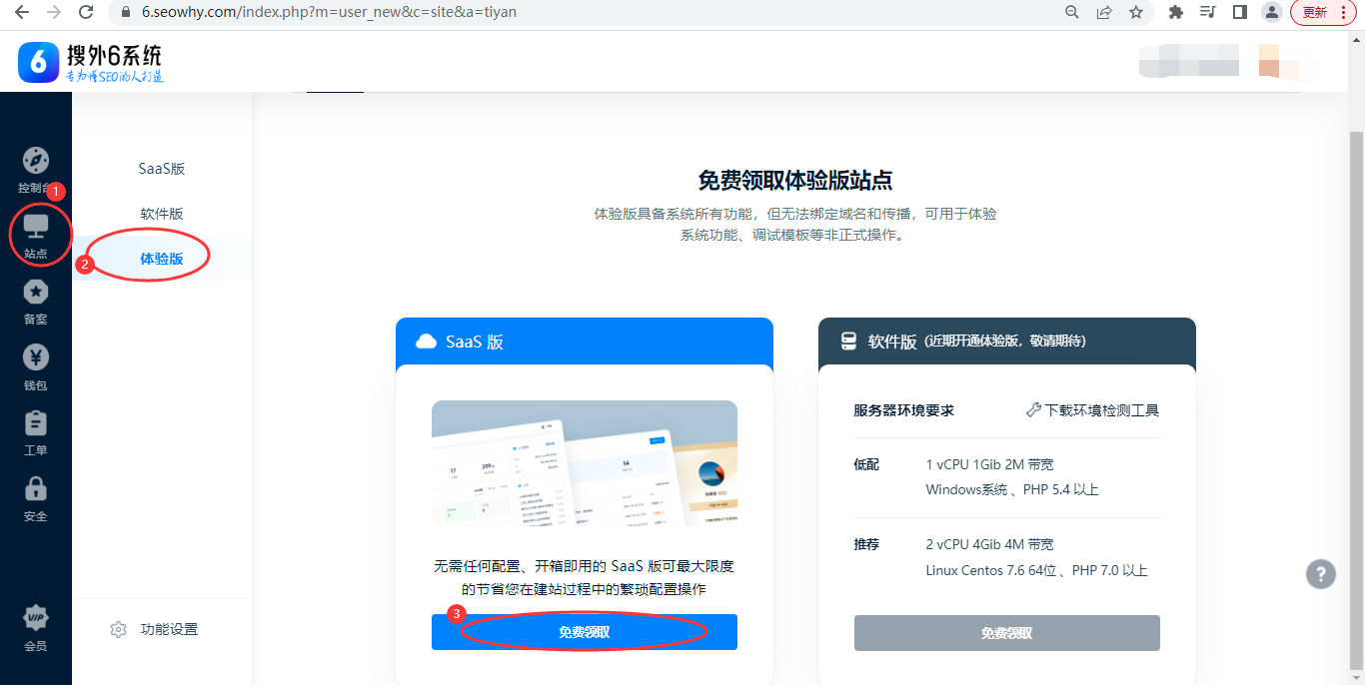Click the gray help question mark icon

click(1320, 574)
